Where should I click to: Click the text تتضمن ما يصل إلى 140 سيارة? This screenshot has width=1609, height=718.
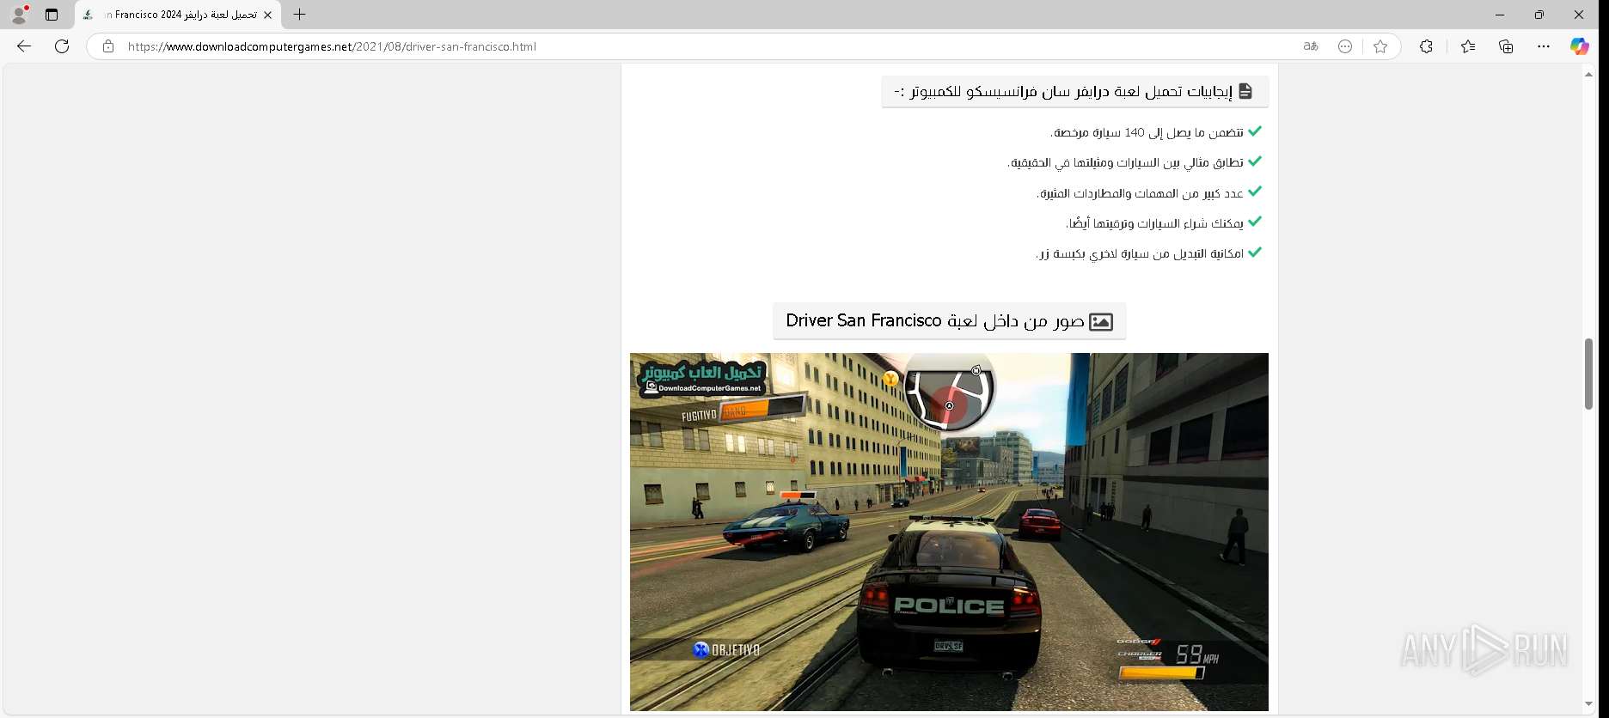coord(1147,132)
